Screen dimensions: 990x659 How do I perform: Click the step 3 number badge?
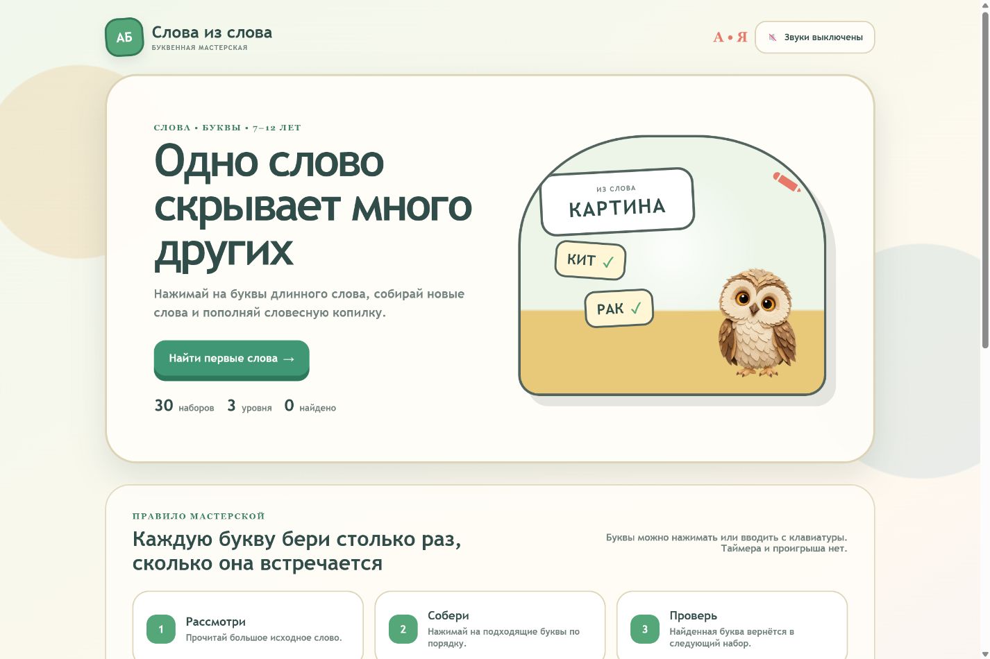[645, 629]
